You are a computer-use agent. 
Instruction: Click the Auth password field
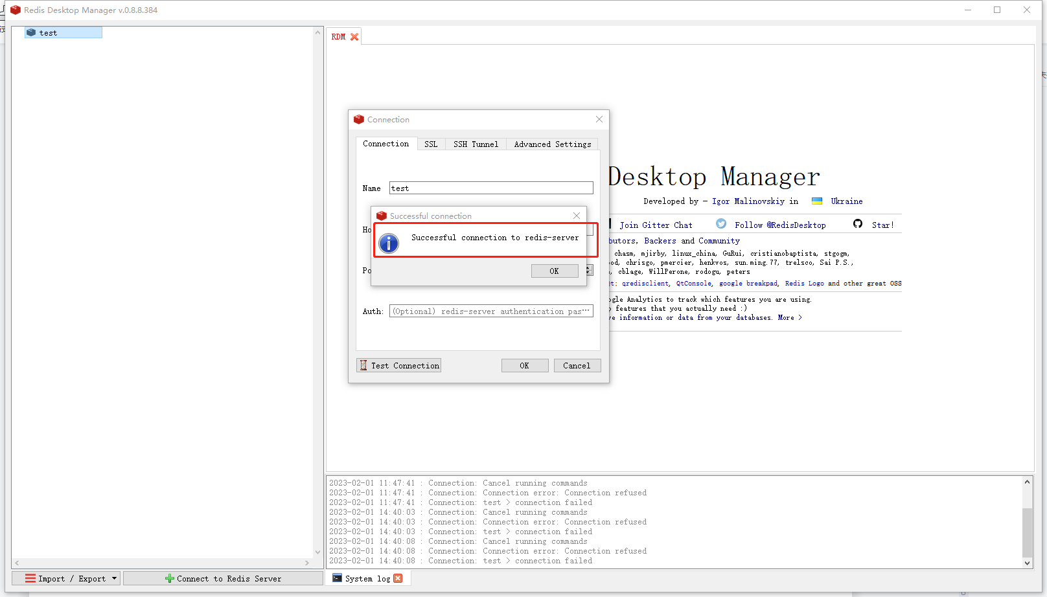pos(491,311)
